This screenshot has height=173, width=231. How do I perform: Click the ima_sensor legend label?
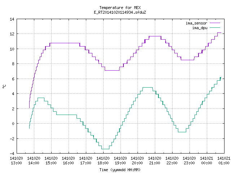(196, 23)
